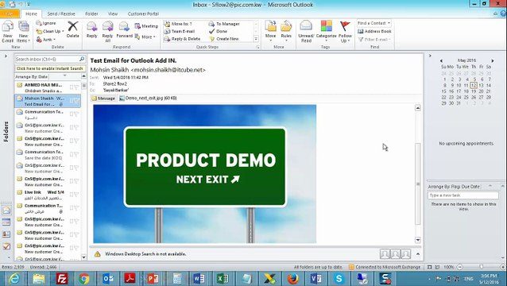The width and height of the screenshot is (507, 286).
Task: Switch to Normal view in status bar
Action: click(429, 267)
